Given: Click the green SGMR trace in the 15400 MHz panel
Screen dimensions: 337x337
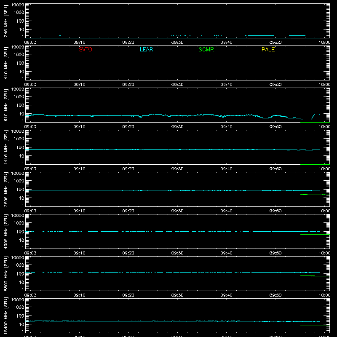Looking at the screenshot, I should point(315,326).
